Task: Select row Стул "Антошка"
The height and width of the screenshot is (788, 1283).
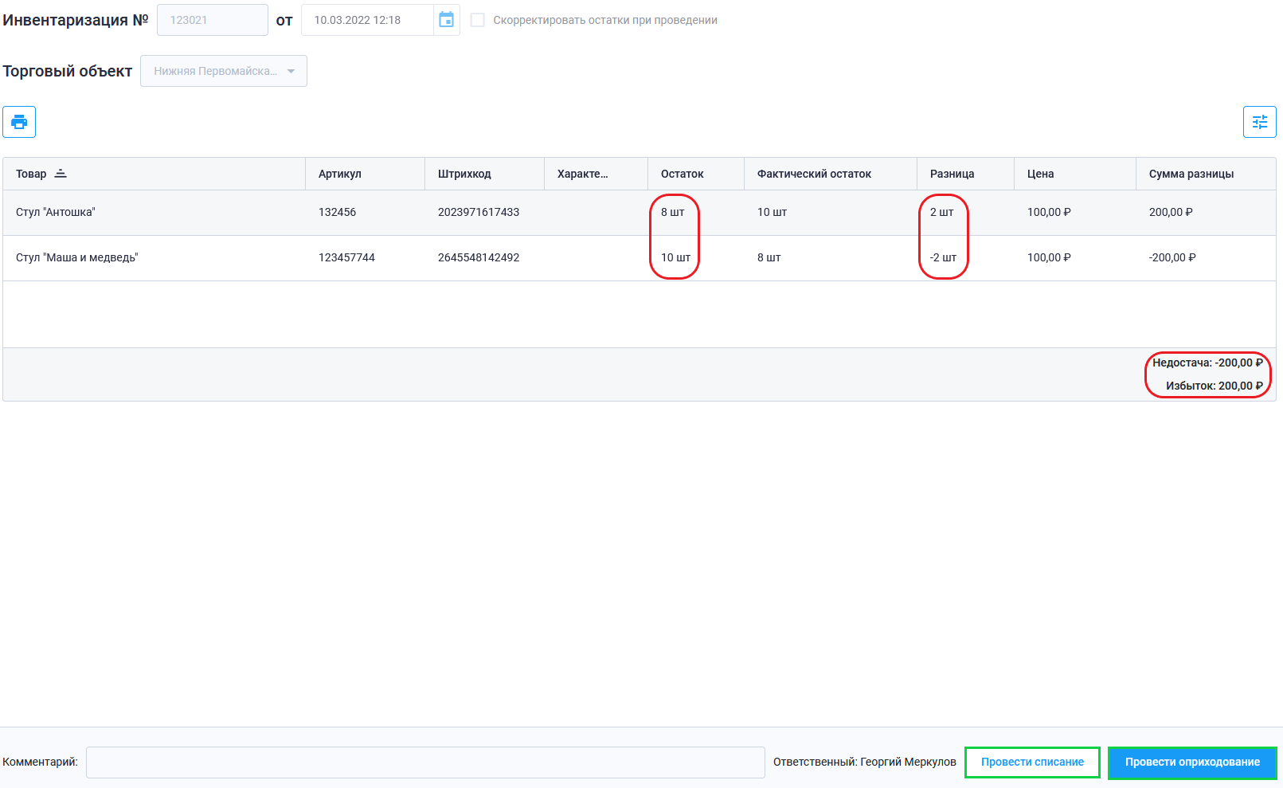Action: tap(640, 213)
